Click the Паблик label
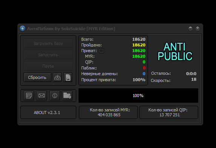The height and width of the screenshot is (148, 216). tap(89, 68)
